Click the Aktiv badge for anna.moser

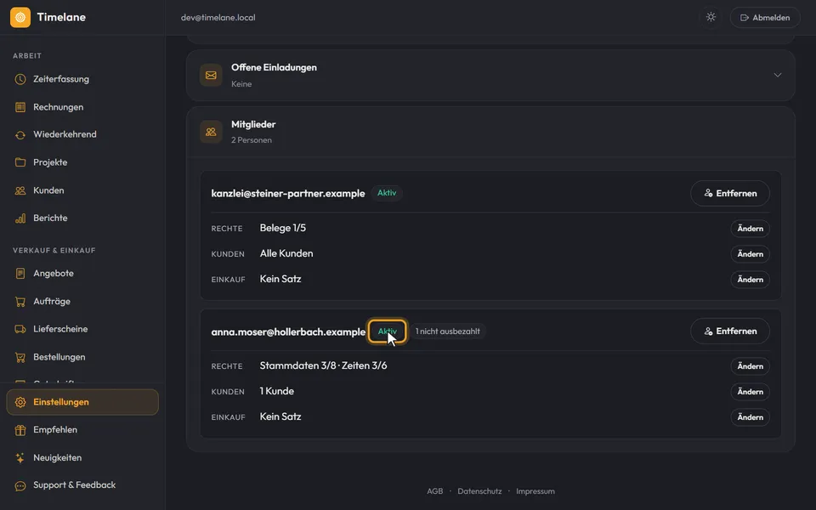388,331
